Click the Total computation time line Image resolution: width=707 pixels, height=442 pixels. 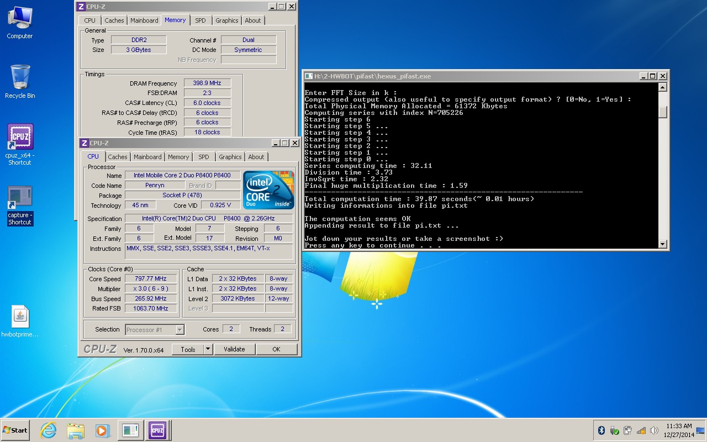click(419, 199)
